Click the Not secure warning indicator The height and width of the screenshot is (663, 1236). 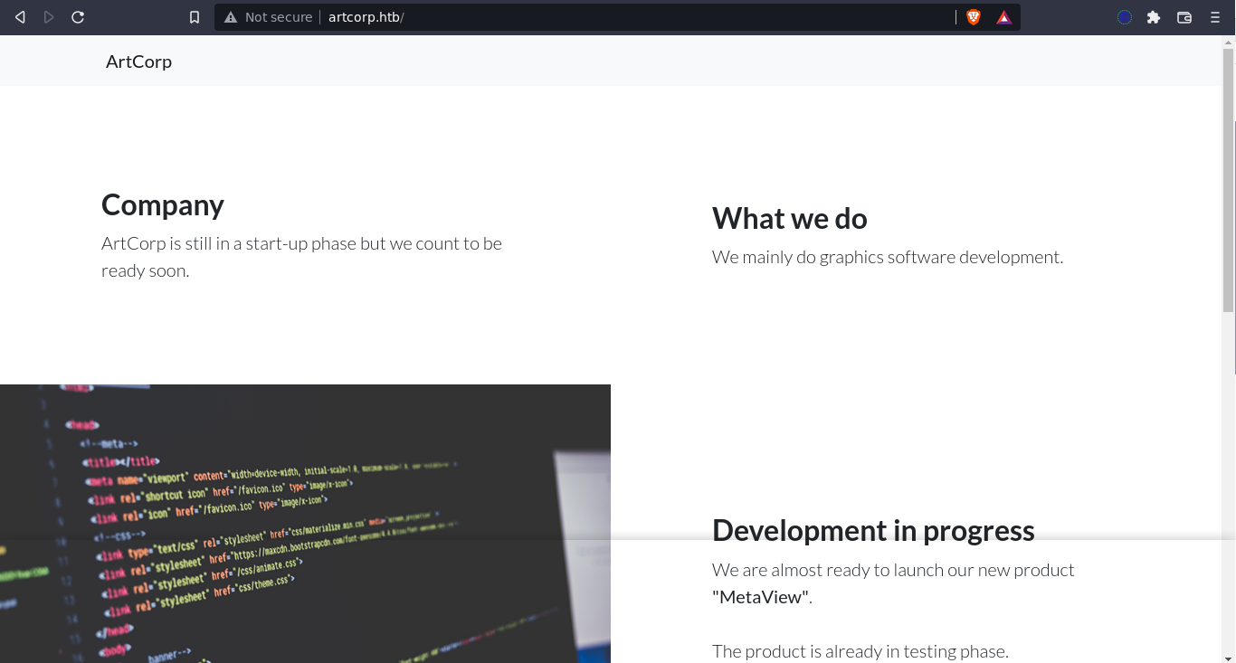[x=269, y=17]
